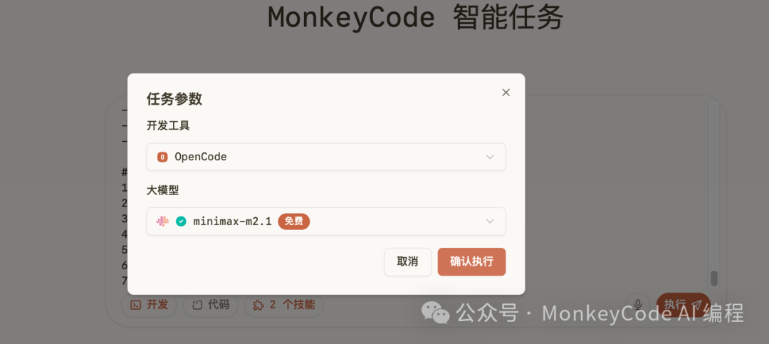Expand the 开发工具 dropdown chevron
Viewport: 769px width, 344px height.
click(489, 157)
